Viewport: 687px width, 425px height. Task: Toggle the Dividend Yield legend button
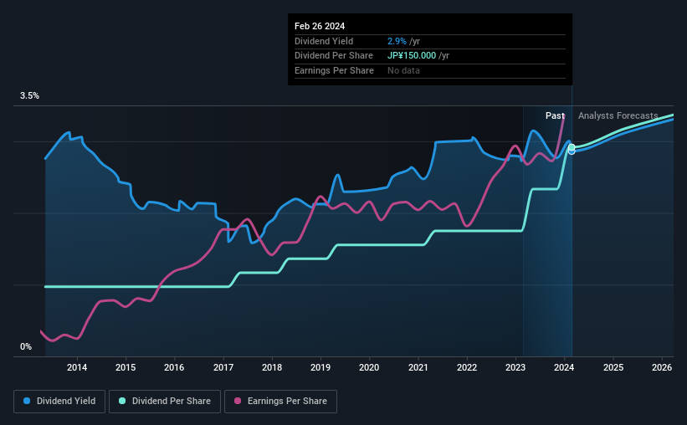click(59, 402)
